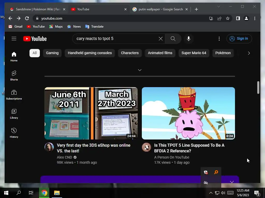This screenshot has height=198, width=265.
Task: Click the share page icon in address bar
Action: tap(219, 18)
